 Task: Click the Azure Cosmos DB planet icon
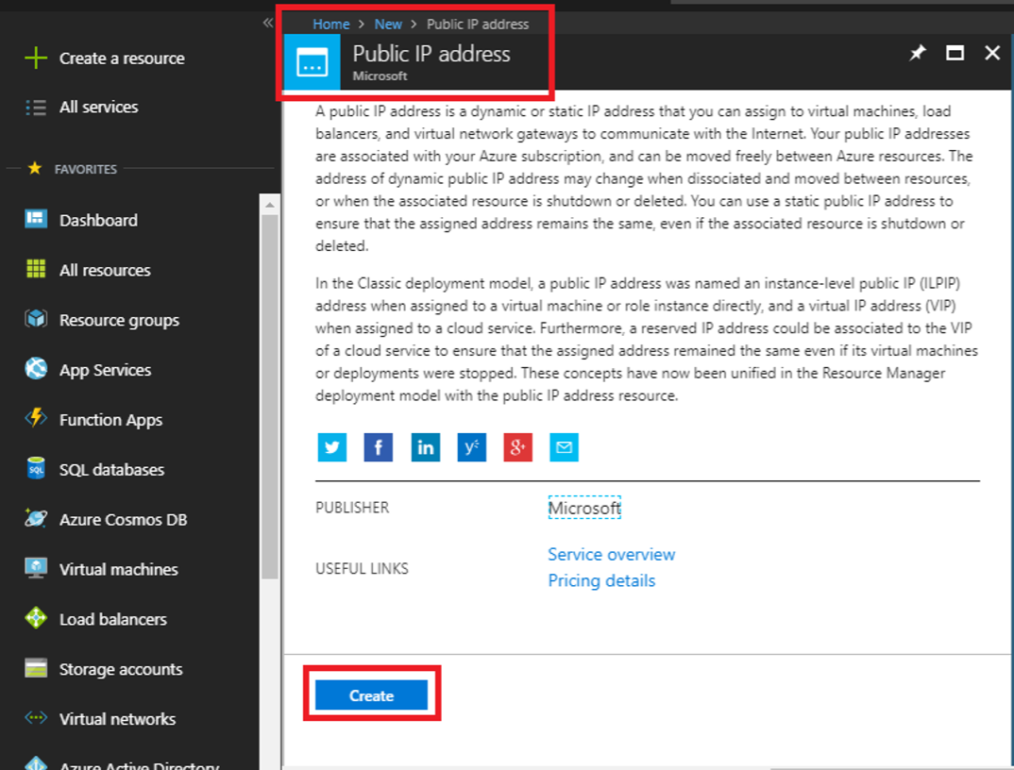36,518
